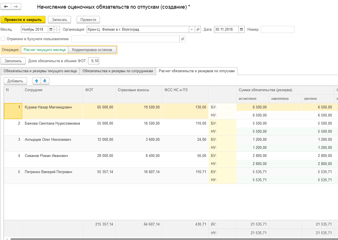The height and width of the screenshot is (240, 338).
Task: Click ФСС НС и ПЗ value 110,71
Action: [201, 172]
